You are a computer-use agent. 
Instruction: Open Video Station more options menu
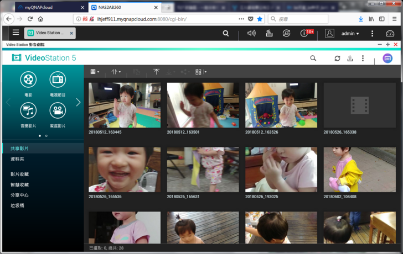click(x=363, y=59)
